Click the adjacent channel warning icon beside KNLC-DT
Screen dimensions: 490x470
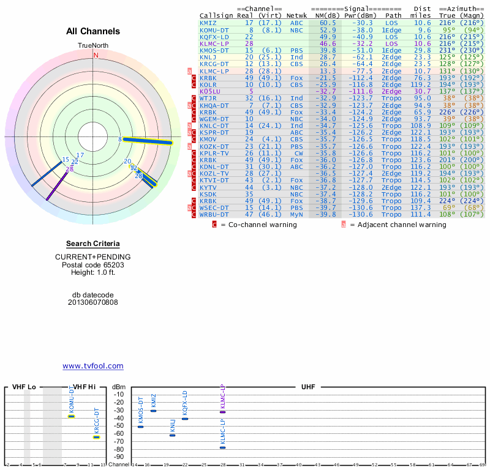(190, 125)
